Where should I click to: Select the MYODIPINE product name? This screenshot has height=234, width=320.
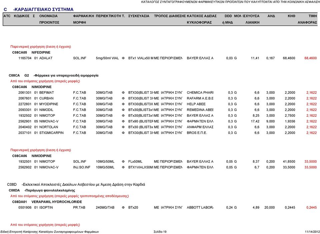(49, 104)
